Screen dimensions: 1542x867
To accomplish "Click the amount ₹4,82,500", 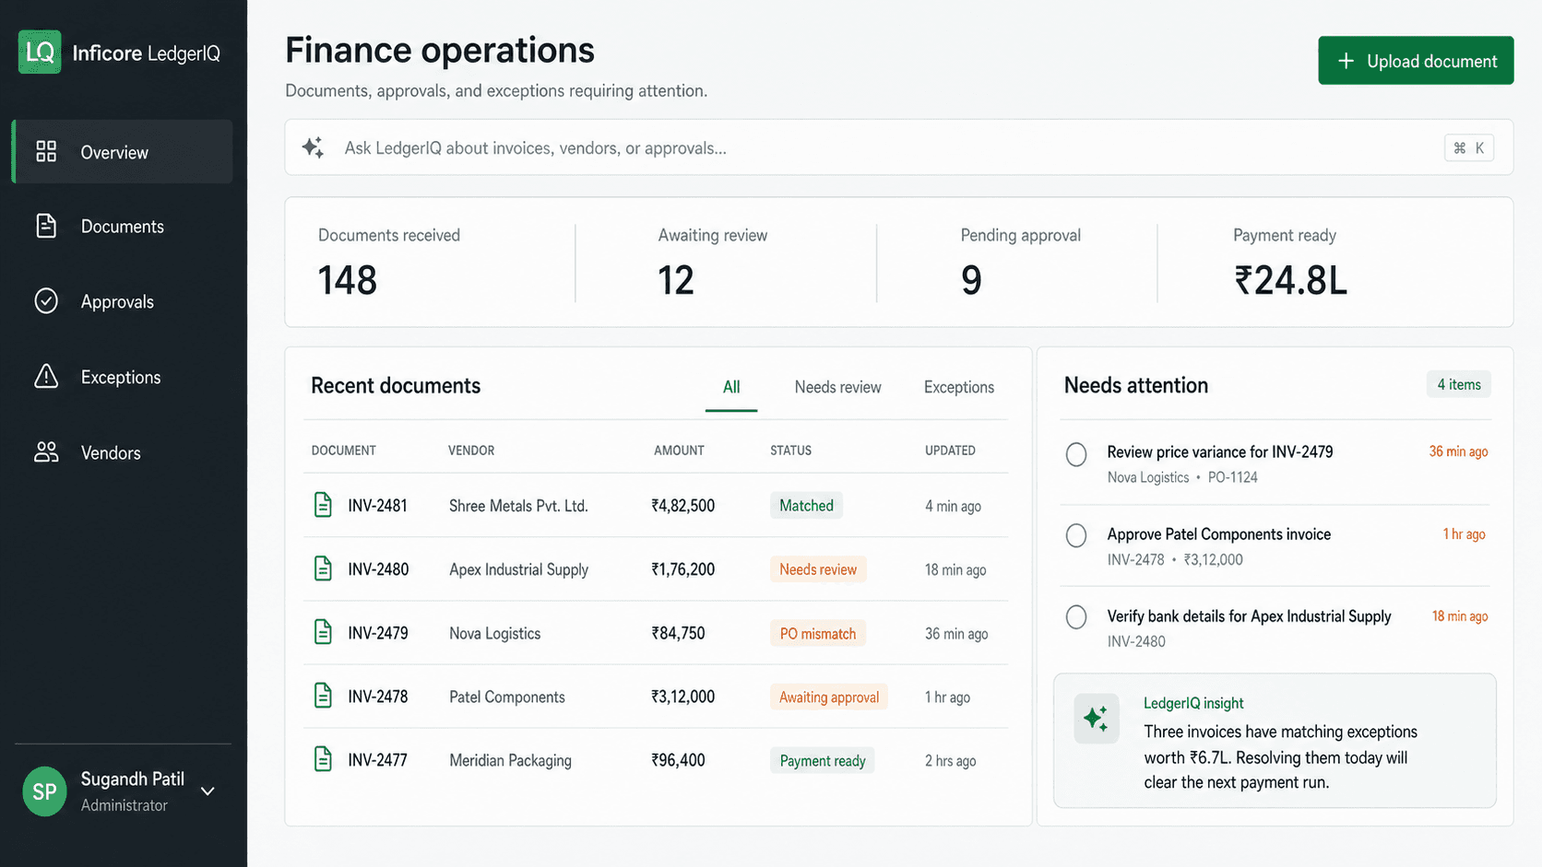I will point(682,505).
